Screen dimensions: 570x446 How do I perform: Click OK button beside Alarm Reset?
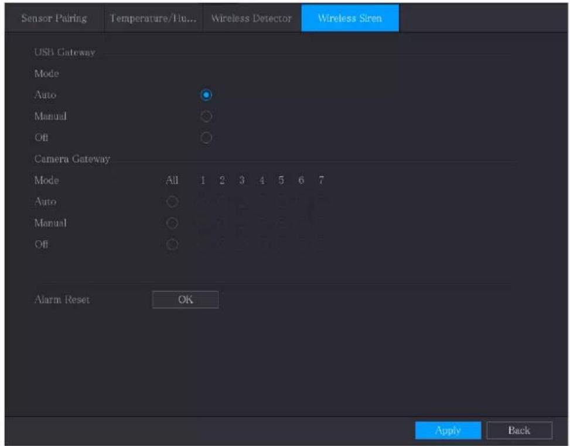tap(185, 300)
